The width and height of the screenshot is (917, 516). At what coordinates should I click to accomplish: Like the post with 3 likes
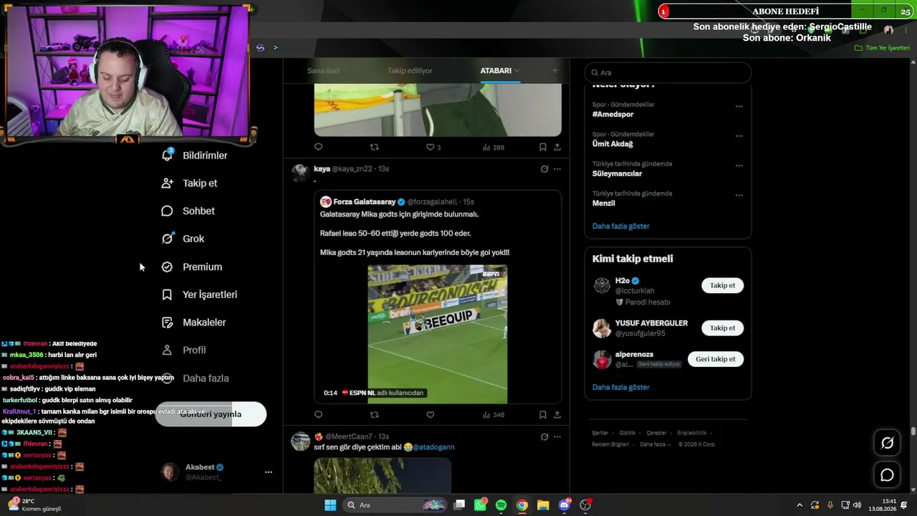(x=433, y=147)
